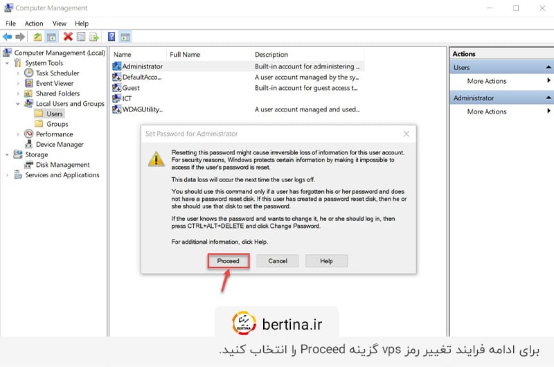
Task: Click the Back arrow toolbar icon
Action: tap(7, 37)
